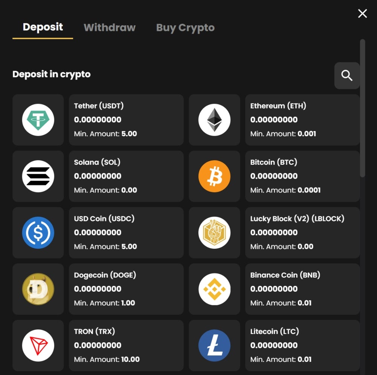Open the crypto search magnifier button
The height and width of the screenshot is (375, 377).
coord(347,75)
